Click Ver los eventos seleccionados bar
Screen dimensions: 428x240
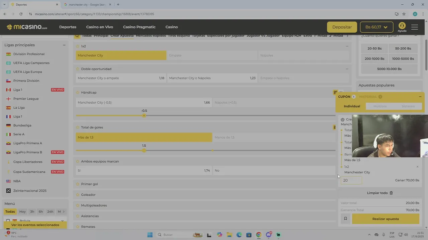pyautogui.click(x=35, y=225)
